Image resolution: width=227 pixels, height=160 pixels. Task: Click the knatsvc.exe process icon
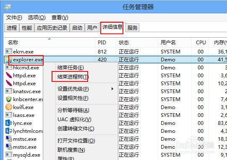click(9, 91)
